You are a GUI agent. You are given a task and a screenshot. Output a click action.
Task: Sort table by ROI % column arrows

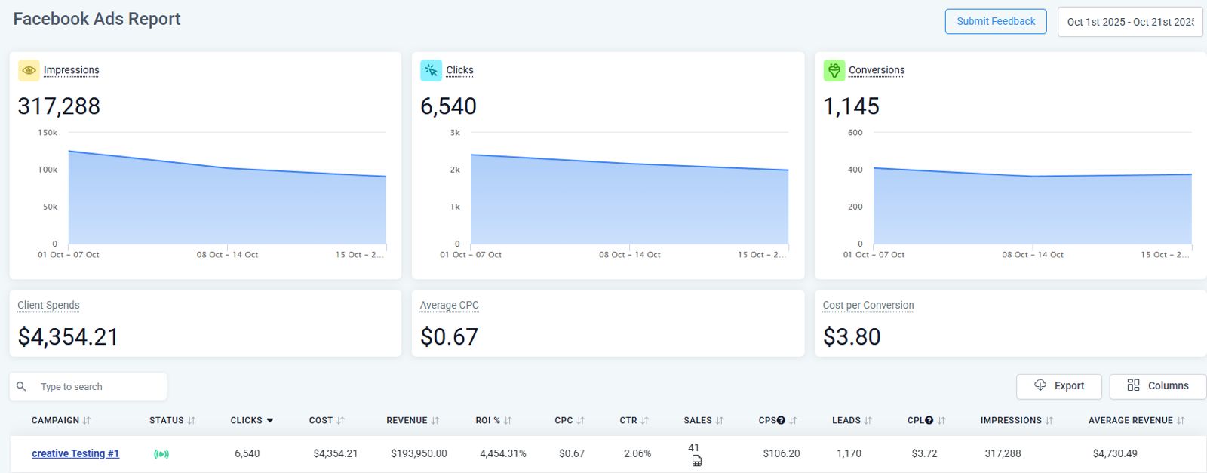[508, 420]
